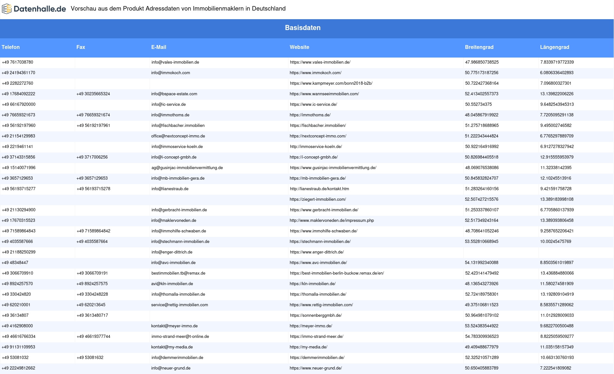Open https://fischbacher.immobilien/ website cell

[x=318, y=126]
